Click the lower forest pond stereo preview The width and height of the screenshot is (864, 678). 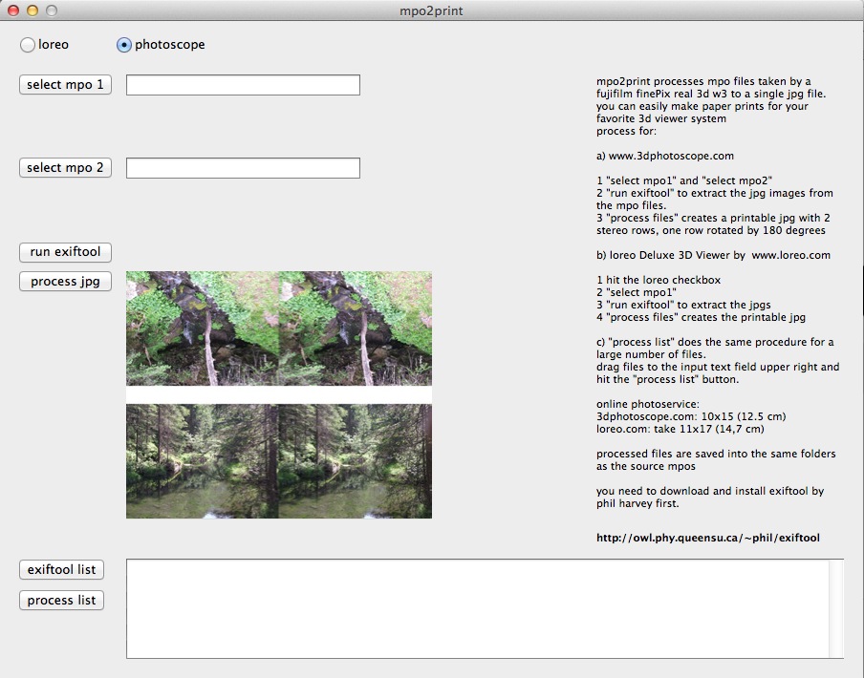279,461
